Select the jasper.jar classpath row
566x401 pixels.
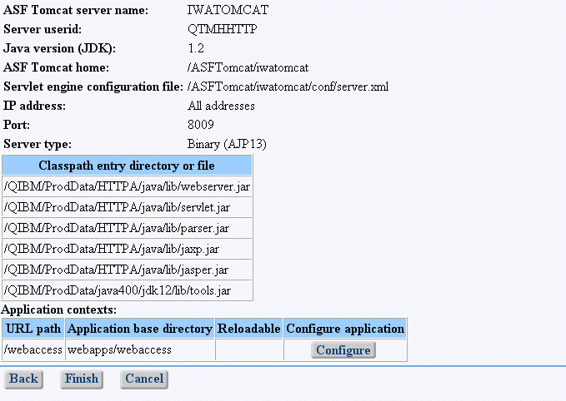click(127, 270)
